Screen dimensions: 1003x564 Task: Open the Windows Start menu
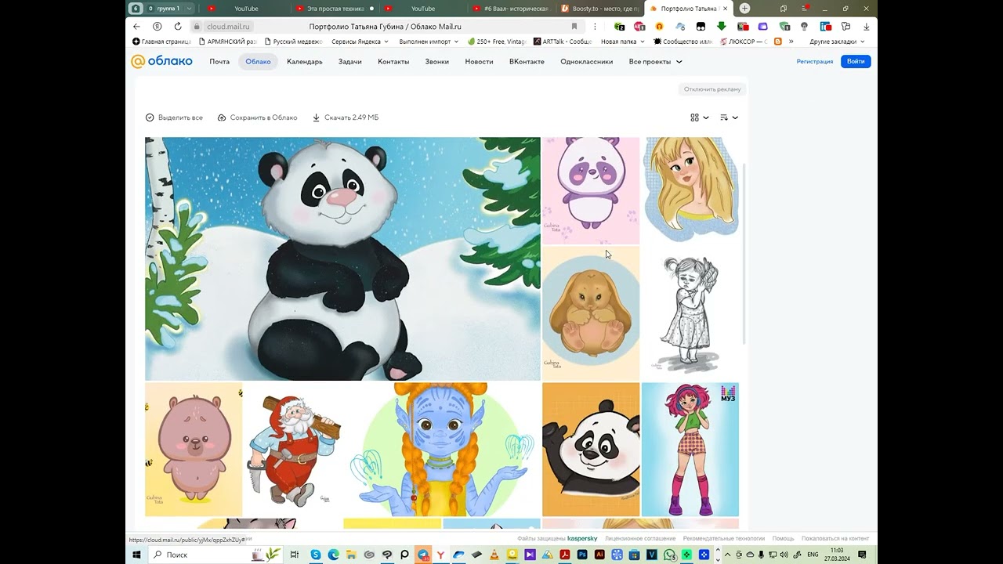click(136, 555)
